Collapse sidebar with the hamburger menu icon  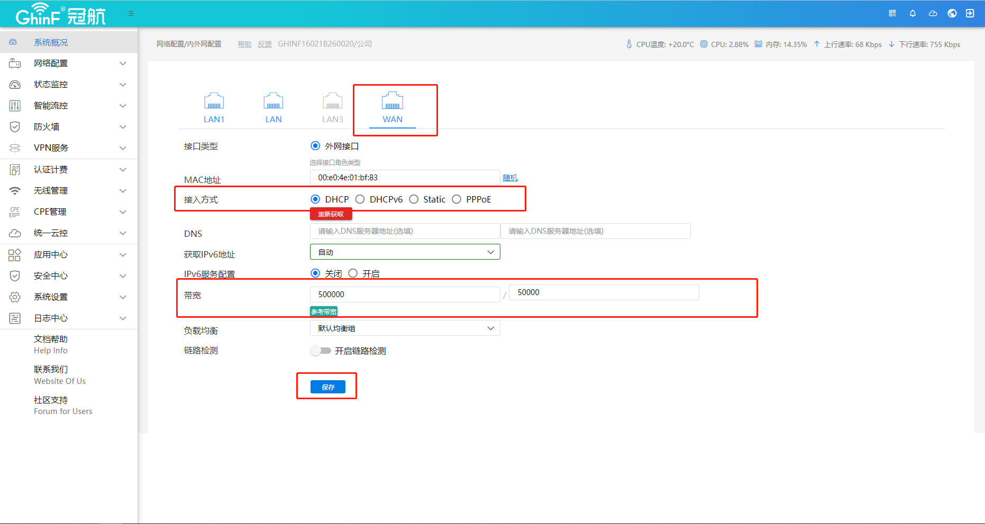pyautogui.click(x=131, y=14)
